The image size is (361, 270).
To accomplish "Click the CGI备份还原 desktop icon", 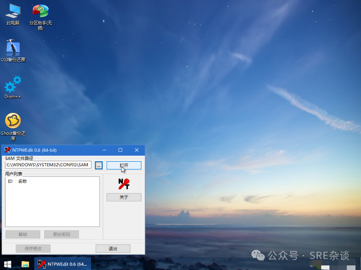I will 13,48.
